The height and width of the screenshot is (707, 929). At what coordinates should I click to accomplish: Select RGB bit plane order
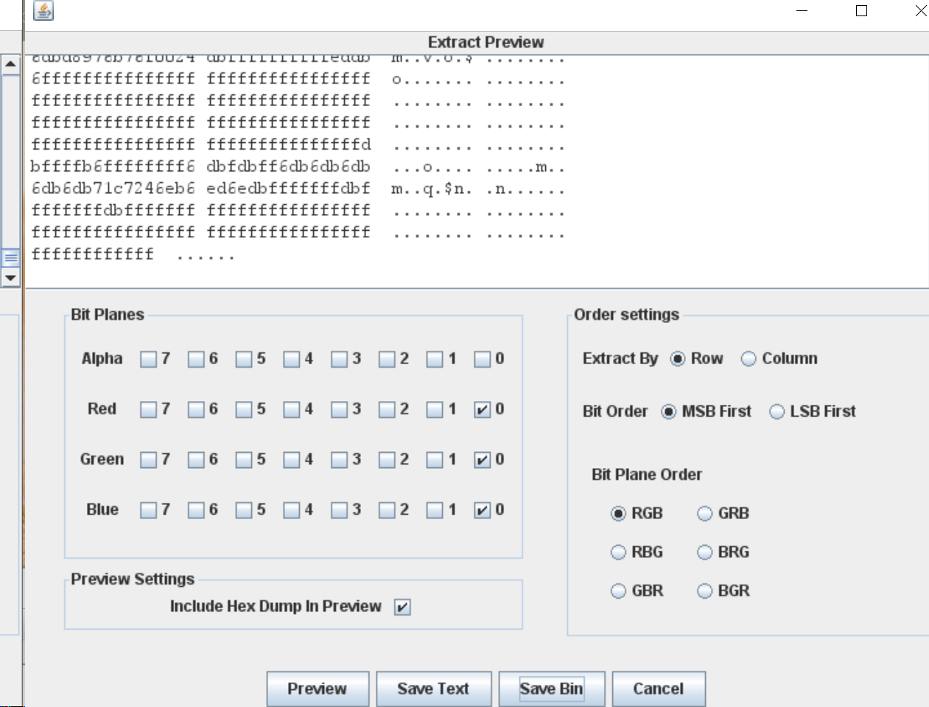click(x=619, y=514)
